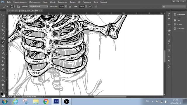Reset default foreground and background colors
Viewport: 187px width, 105px height.
[x=1, y=91]
